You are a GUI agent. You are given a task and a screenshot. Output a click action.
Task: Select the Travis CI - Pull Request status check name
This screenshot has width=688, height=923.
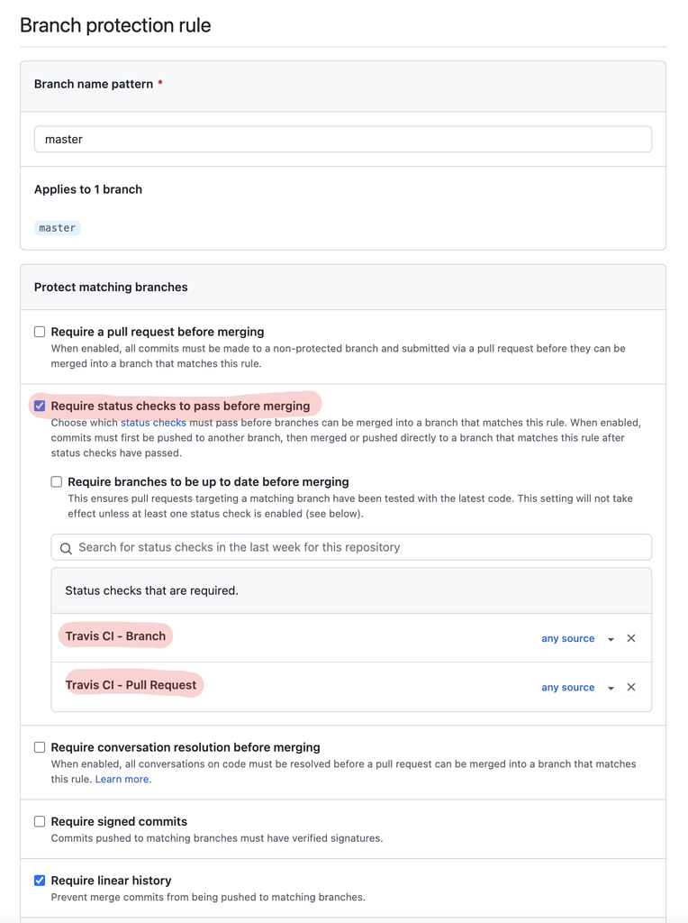pos(131,684)
